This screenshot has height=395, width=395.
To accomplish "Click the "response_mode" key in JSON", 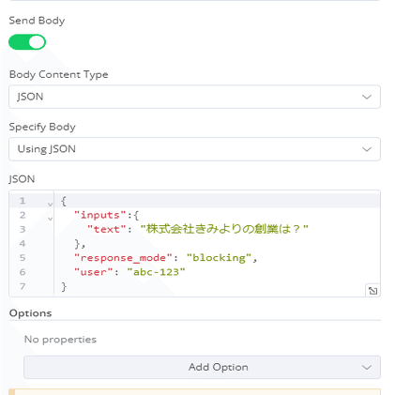I will 123,258.
